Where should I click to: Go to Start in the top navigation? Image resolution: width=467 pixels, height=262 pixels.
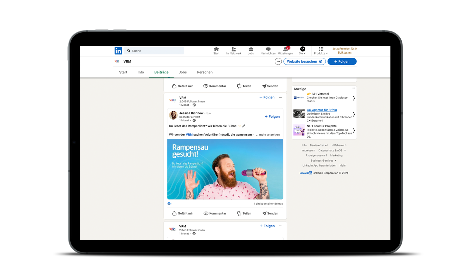pyautogui.click(x=216, y=51)
